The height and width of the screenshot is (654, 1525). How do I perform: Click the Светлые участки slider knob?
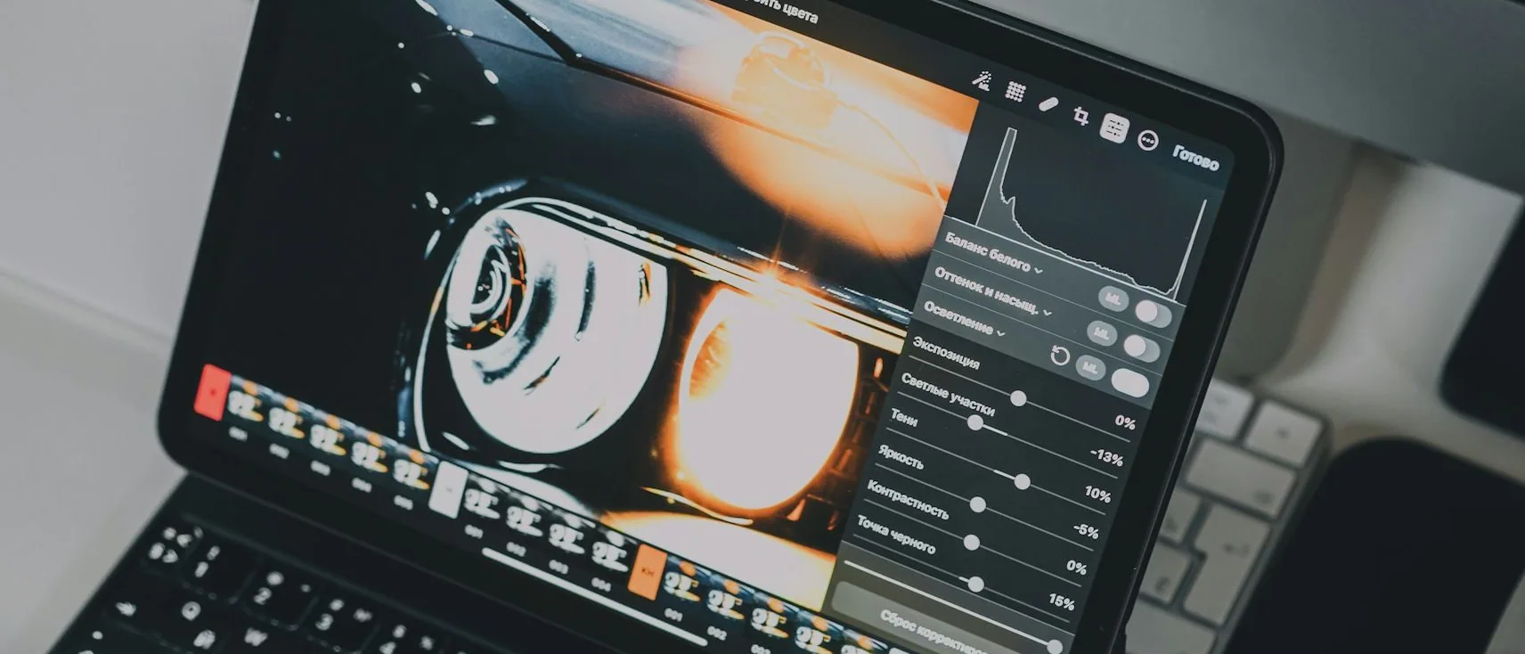tap(975, 423)
